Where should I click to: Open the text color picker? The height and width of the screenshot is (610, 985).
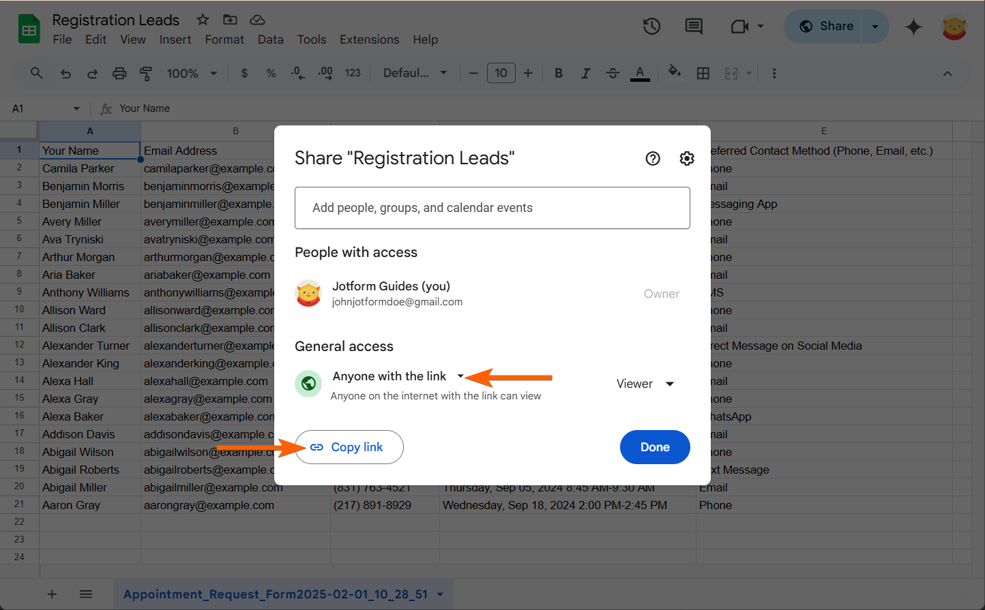tap(640, 74)
